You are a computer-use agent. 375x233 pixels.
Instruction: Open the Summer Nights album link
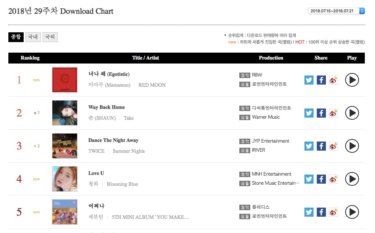coord(128,151)
